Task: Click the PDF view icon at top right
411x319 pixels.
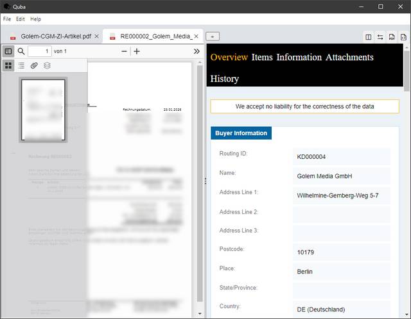Action: click(392, 37)
